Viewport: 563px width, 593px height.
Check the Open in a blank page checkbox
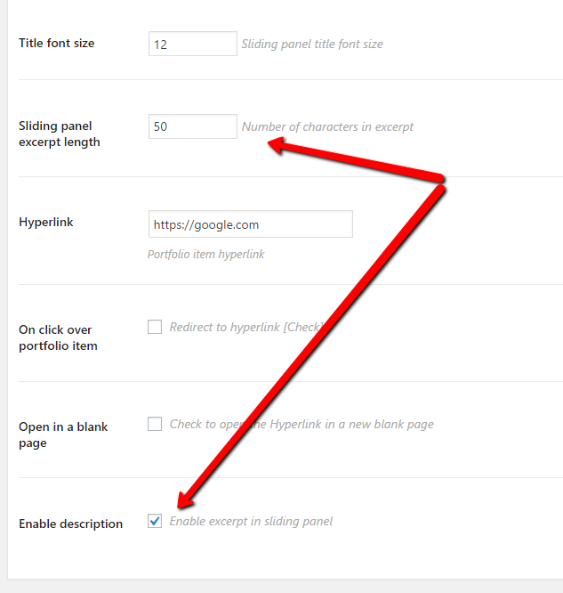click(155, 424)
